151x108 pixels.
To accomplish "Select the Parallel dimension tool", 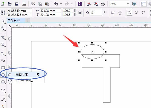I will click(3, 100).
